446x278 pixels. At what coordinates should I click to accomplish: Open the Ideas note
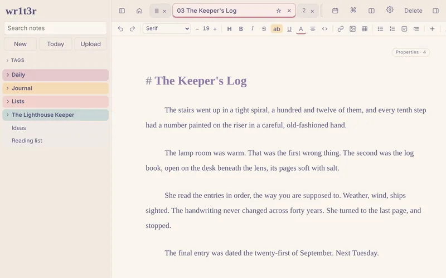pyautogui.click(x=19, y=128)
